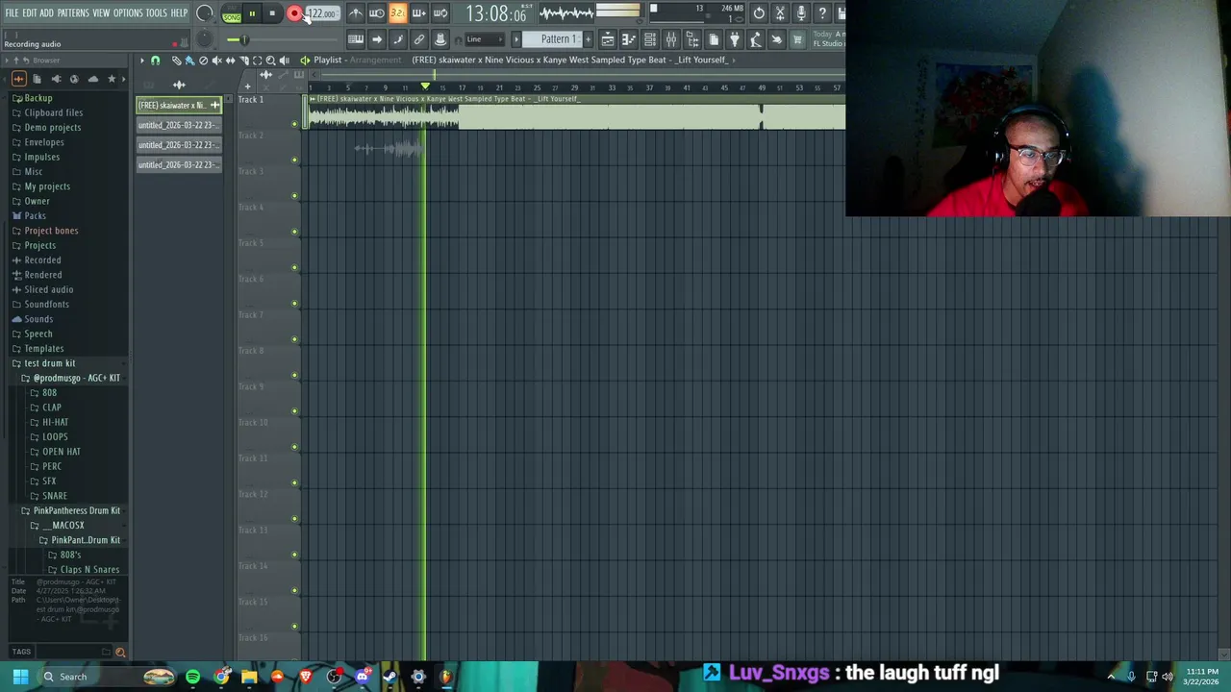
Task: Select the playlist Draw pencil tool
Action: point(176,61)
